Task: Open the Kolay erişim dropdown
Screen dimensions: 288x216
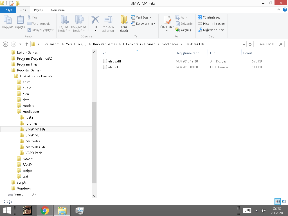Action: point(143,24)
